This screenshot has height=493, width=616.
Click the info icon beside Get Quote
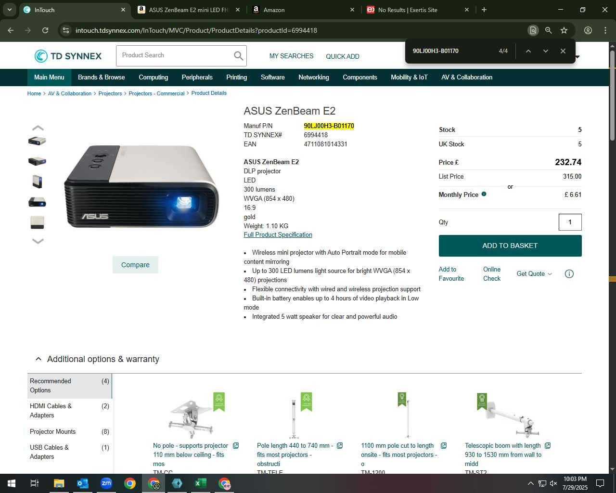coord(569,274)
